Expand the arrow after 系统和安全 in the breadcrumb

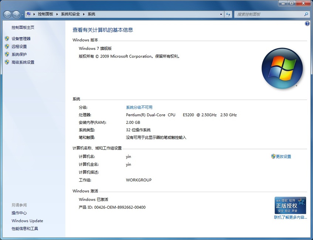(84, 14)
